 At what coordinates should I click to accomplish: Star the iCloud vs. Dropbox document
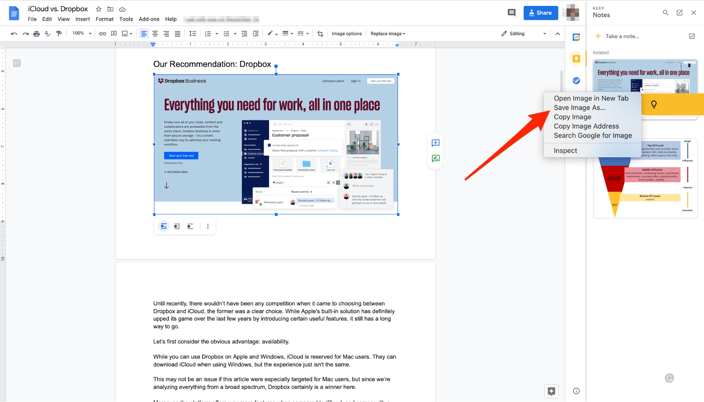click(x=98, y=9)
